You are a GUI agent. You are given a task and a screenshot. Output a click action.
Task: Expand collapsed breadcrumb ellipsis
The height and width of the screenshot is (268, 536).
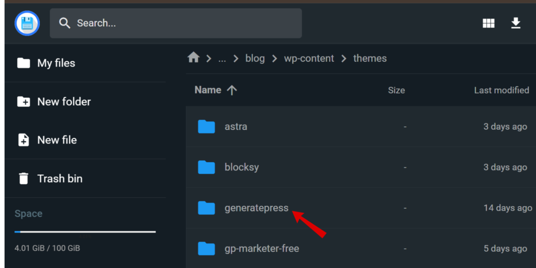pyautogui.click(x=222, y=59)
